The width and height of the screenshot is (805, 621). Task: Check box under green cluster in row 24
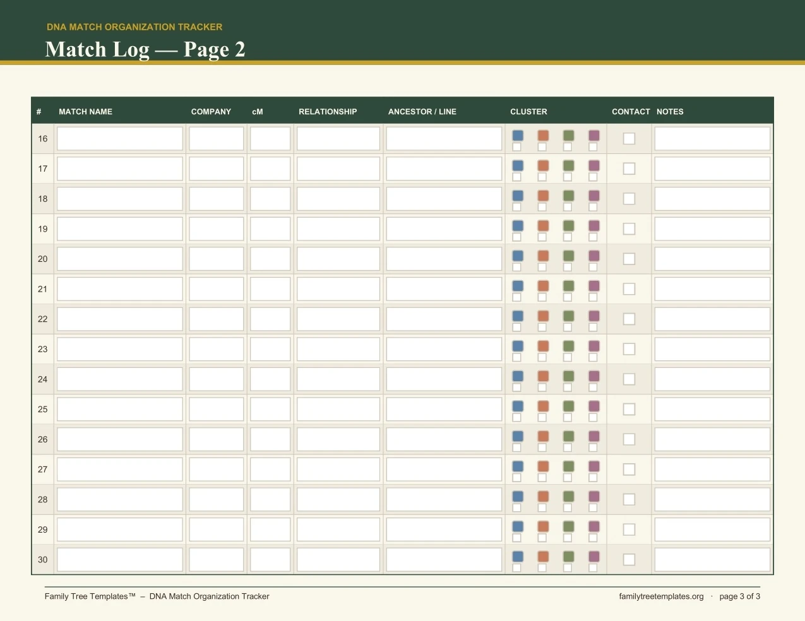(568, 387)
